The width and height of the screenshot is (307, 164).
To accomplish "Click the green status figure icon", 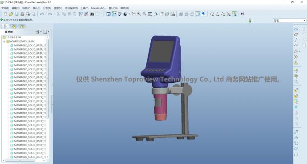I will tap(250, 21).
